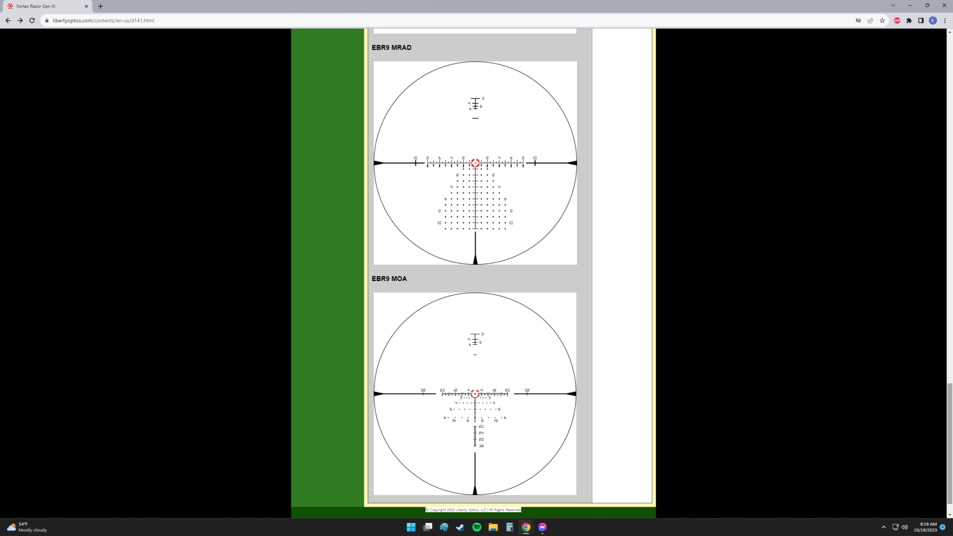This screenshot has width=953, height=536.
Task: Open Spotify from the taskbar
Action: pyautogui.click(x=477, y=527)
